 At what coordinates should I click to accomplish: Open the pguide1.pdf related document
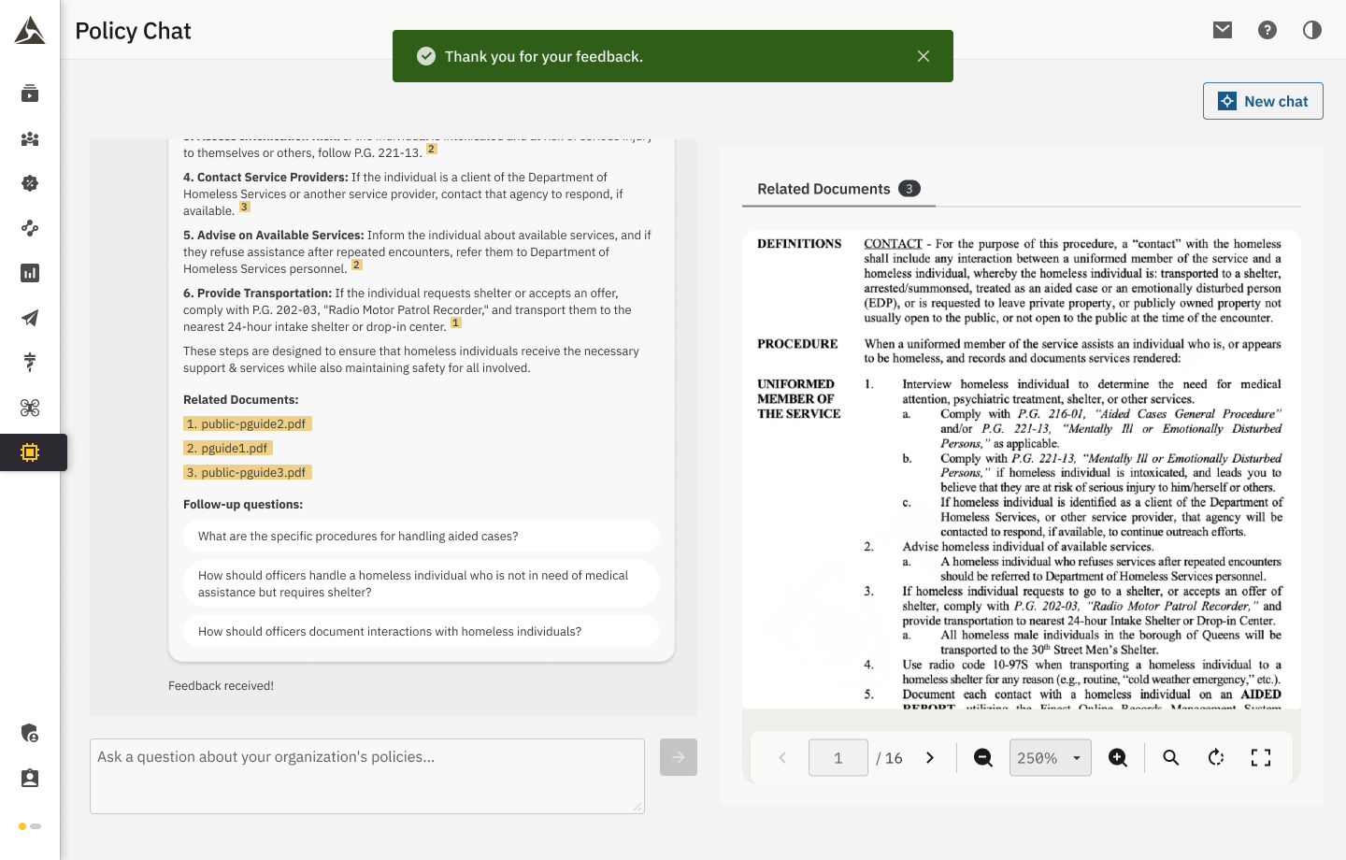(x=227, y=448)
